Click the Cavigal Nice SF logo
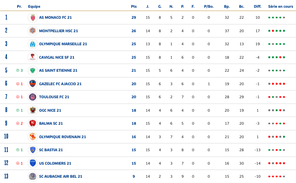The height and width of the screenshot is (183, 296). 33,57
